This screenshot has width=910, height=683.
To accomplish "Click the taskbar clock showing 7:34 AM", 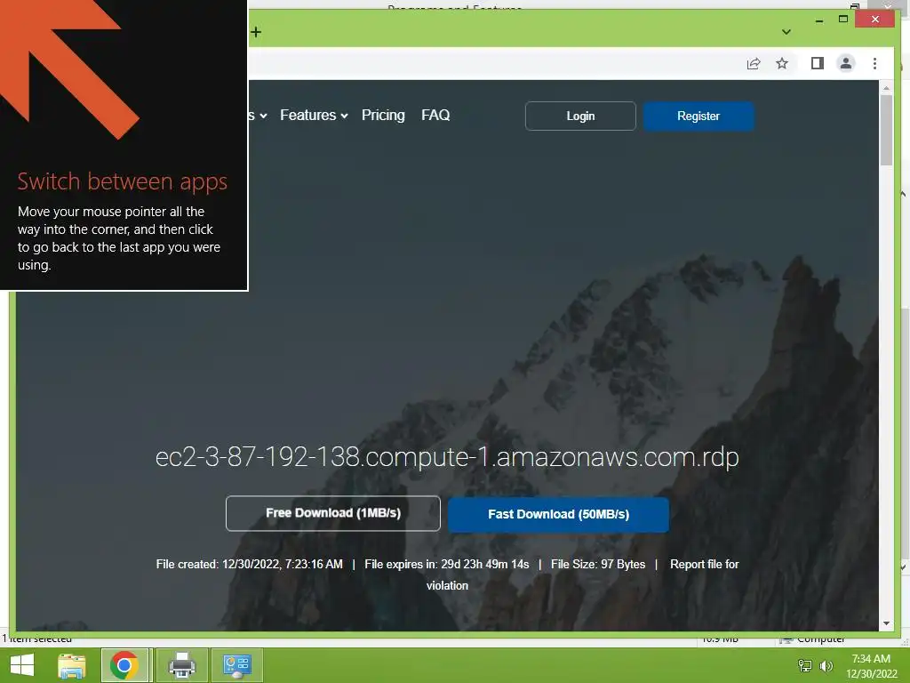I will 871,666.
